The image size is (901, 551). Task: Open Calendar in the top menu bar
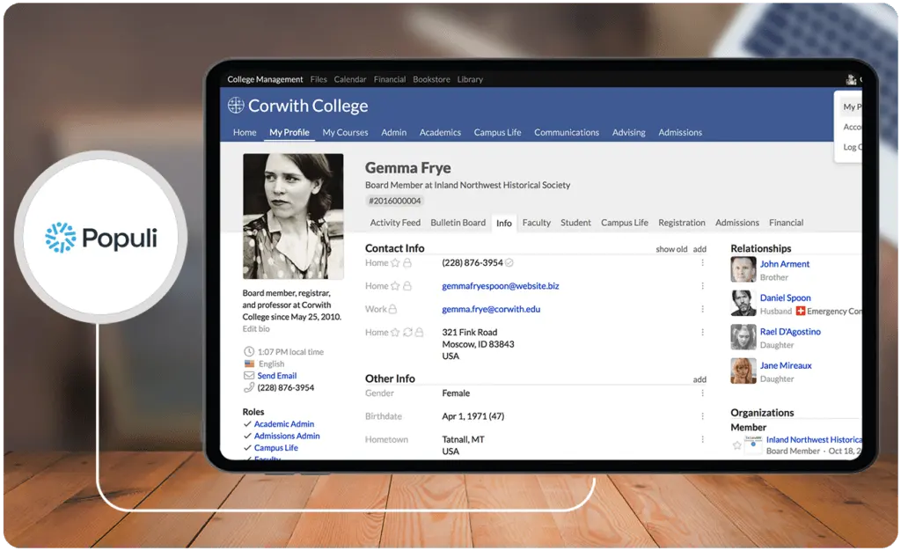coord(350,79)
